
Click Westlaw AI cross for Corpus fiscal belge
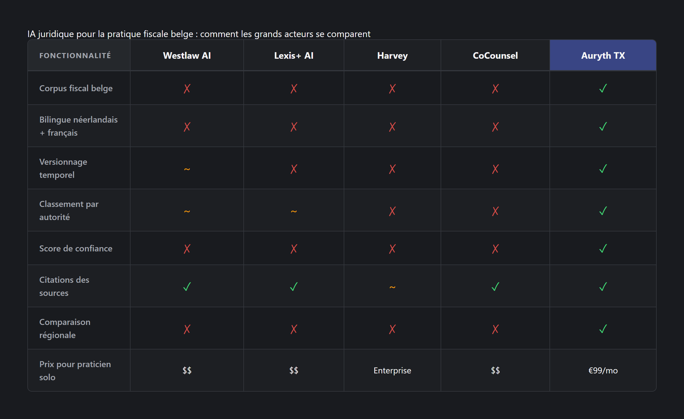(x=187, y=88)
